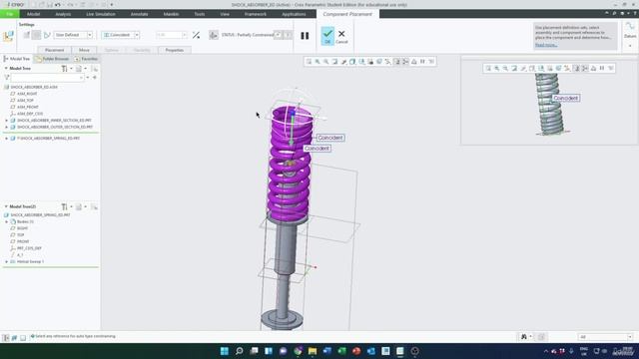Select the ASM_RIGHT datum plane
Viewport: 639px width, 359px height.
pos(27,94)
